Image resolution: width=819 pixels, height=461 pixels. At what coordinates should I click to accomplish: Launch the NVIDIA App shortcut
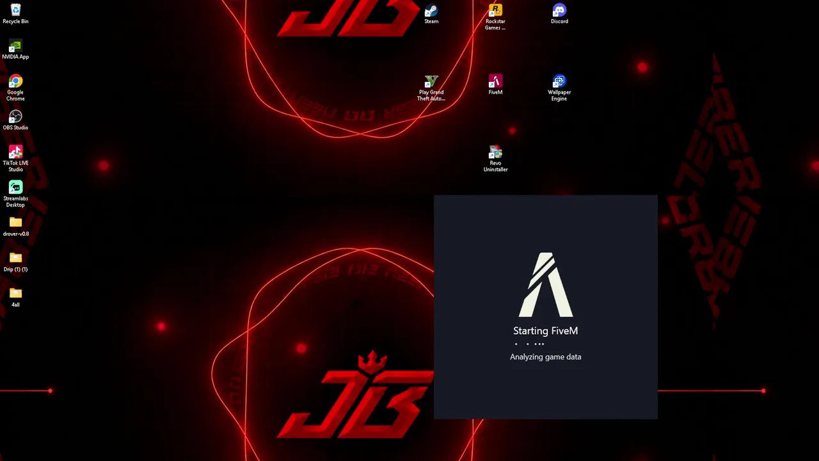15,50
